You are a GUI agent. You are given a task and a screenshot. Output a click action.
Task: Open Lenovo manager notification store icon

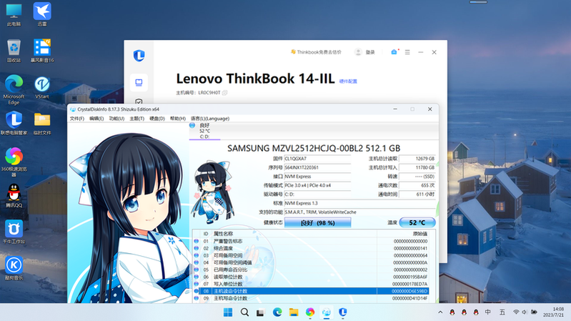394,52
